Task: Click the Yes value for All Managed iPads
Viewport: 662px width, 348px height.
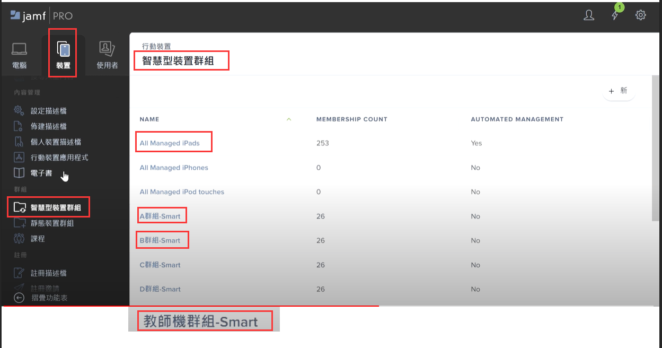Action: click(x=476, y=143)
